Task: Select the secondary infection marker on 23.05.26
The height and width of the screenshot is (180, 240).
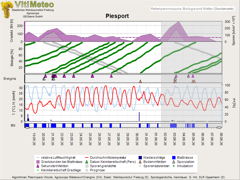Action: [74, 76]
